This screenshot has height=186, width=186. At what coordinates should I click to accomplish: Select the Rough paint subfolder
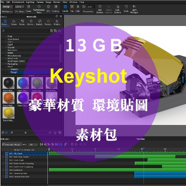pos(14,72)
